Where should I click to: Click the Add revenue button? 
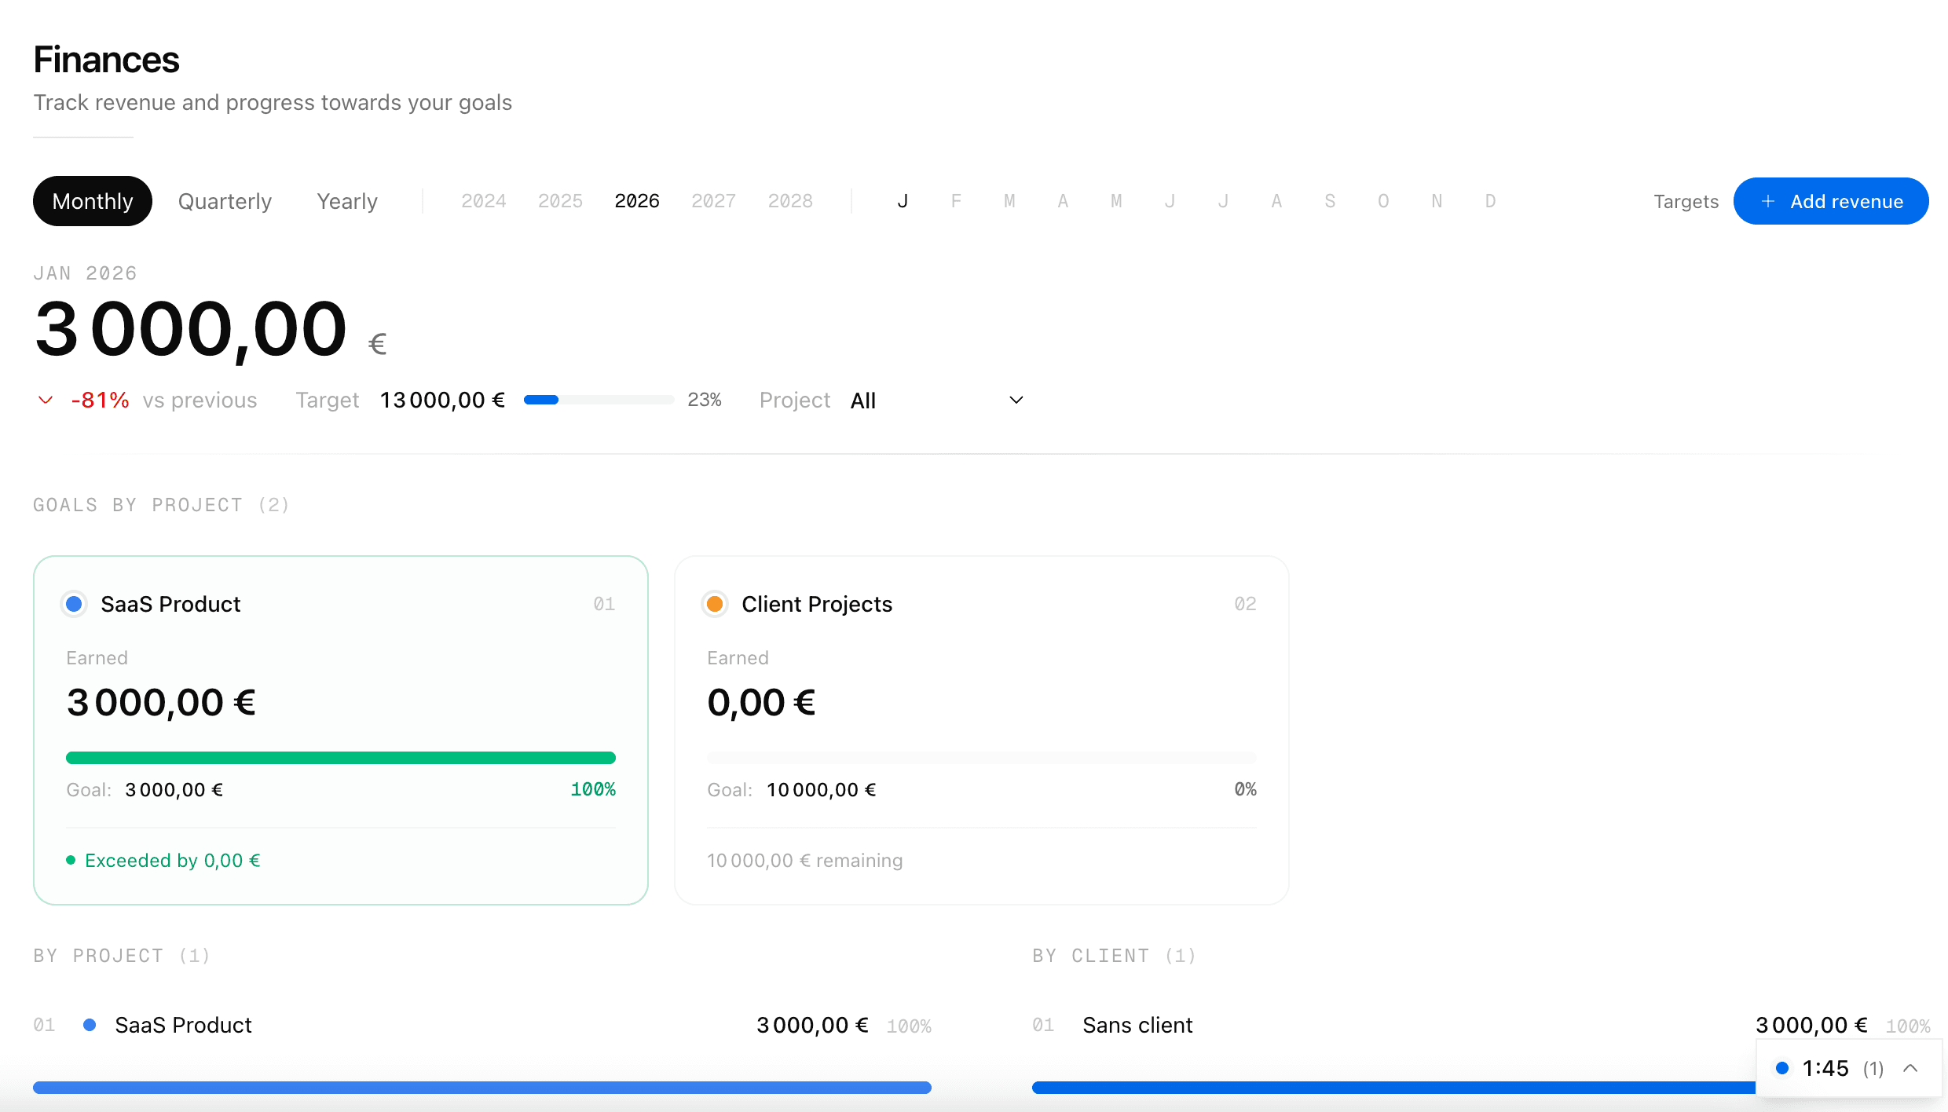1831,201
